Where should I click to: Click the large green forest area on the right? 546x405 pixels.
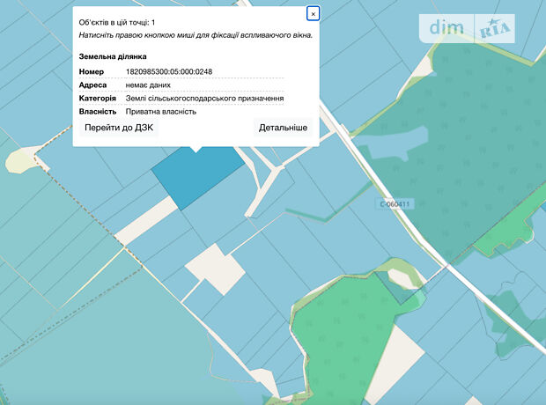[467, 150]
